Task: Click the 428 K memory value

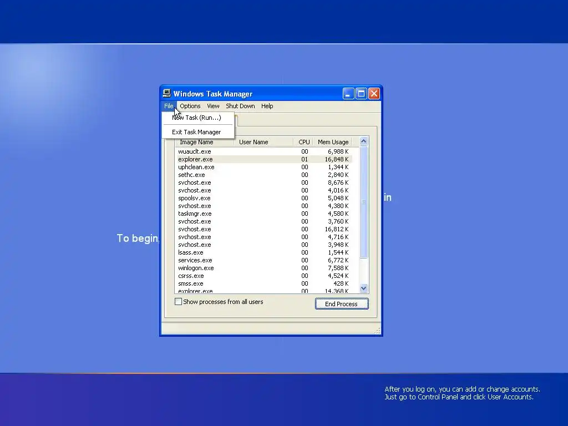Action: pyautogui.click(x=341, y=283)
